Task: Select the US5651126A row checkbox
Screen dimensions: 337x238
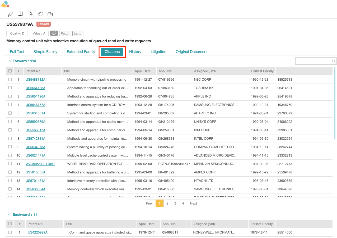Action: [10, 96]
